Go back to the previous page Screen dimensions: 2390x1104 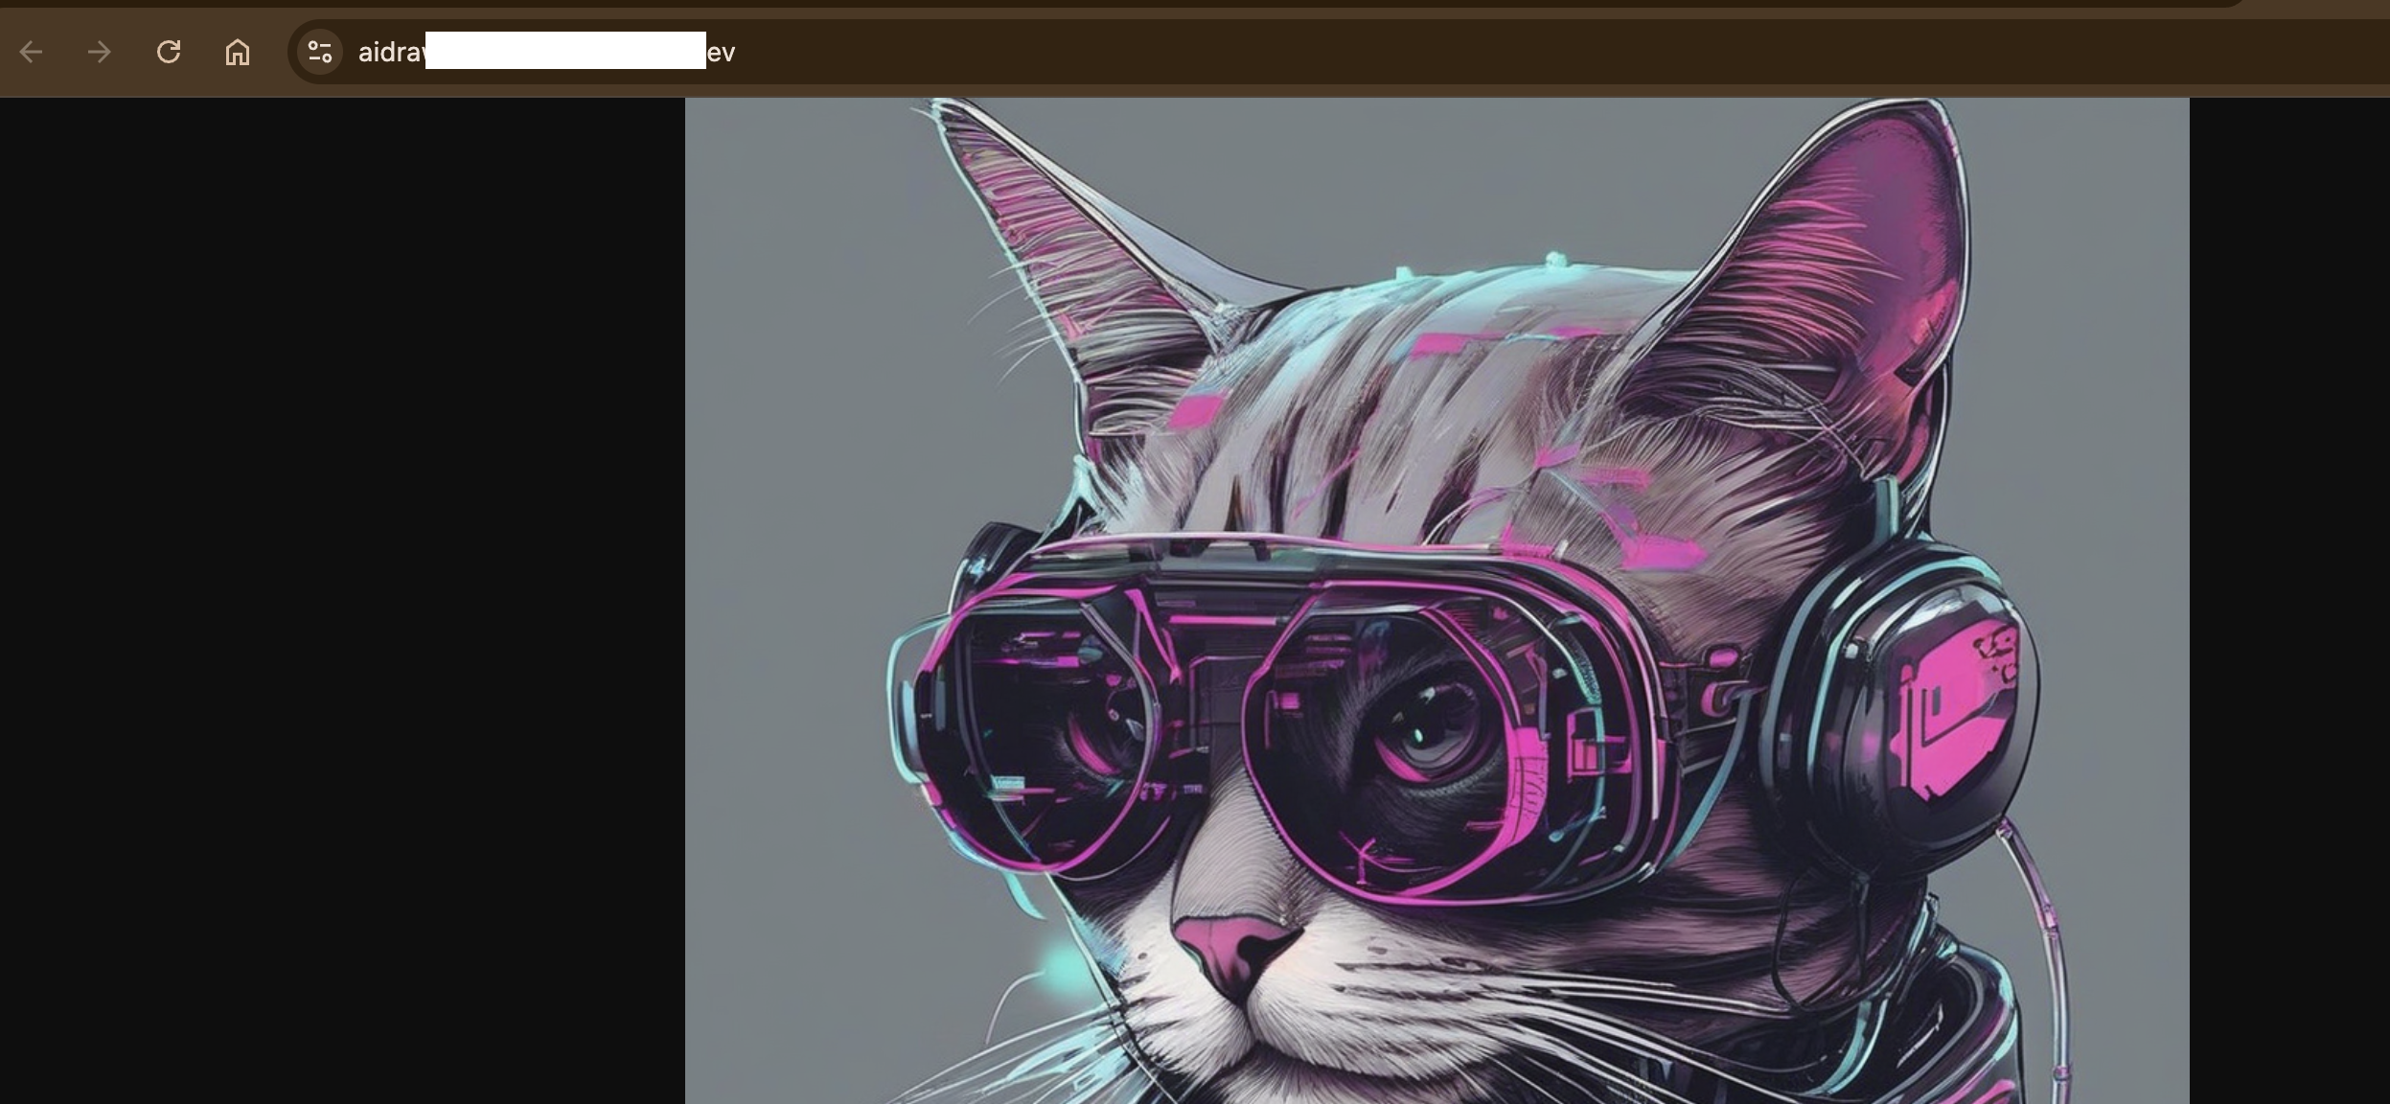31,52
